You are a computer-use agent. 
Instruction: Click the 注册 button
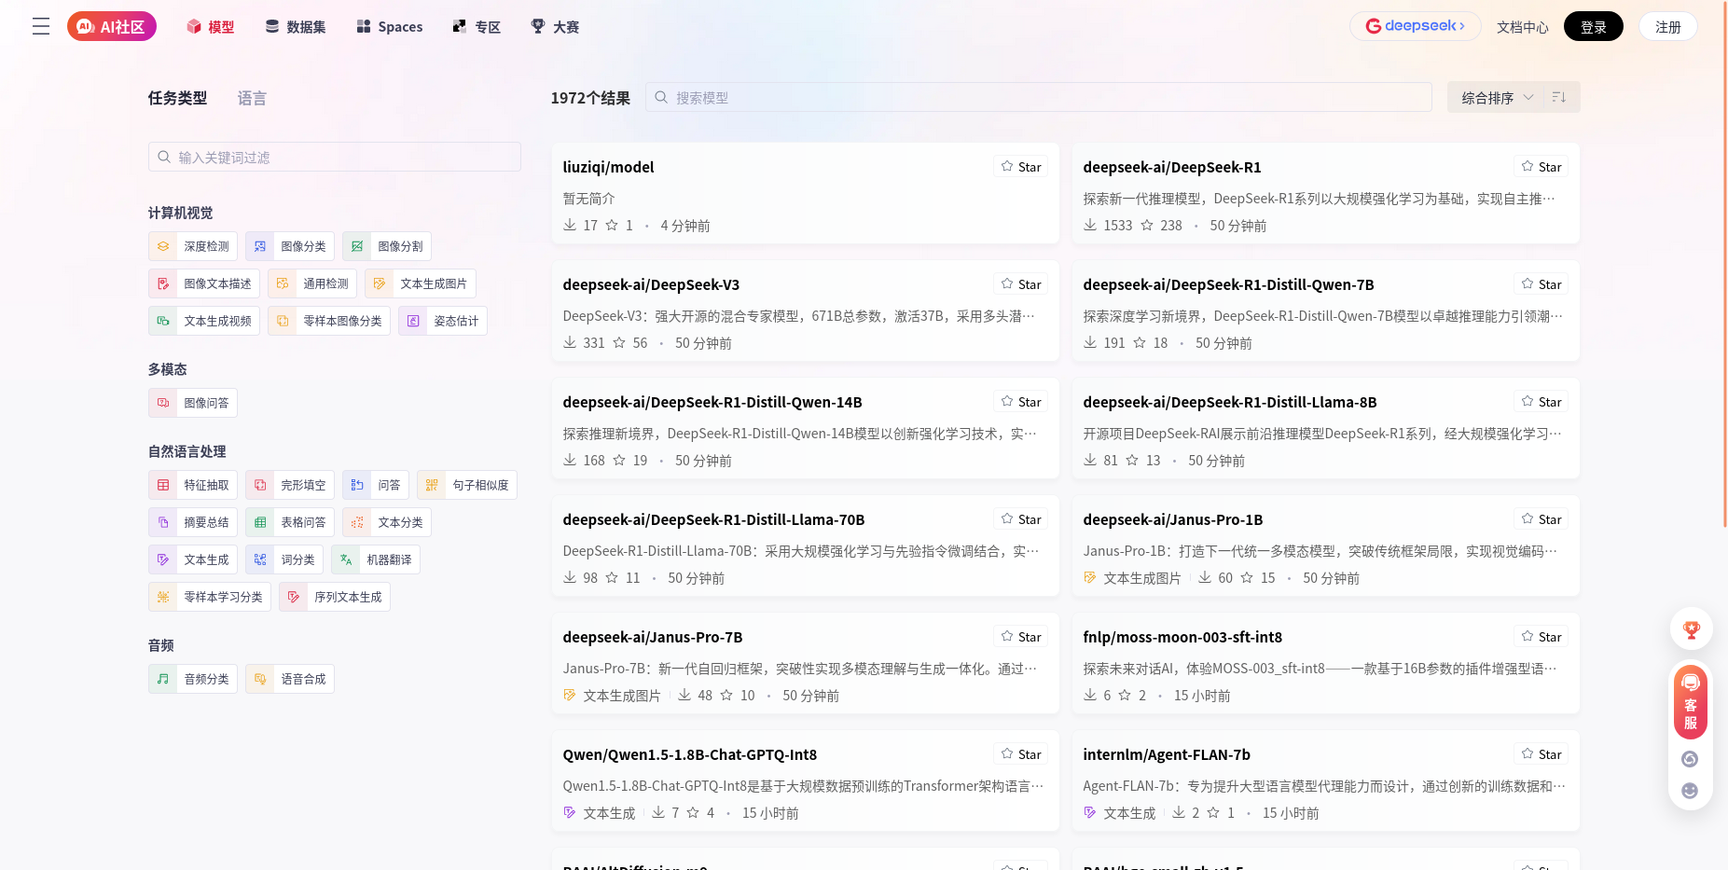tap(1668, 26)
